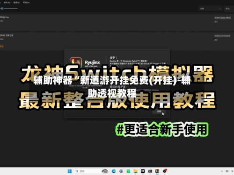Select the 王国之泪 game row

pyautogui.click(x=117, y=41)
